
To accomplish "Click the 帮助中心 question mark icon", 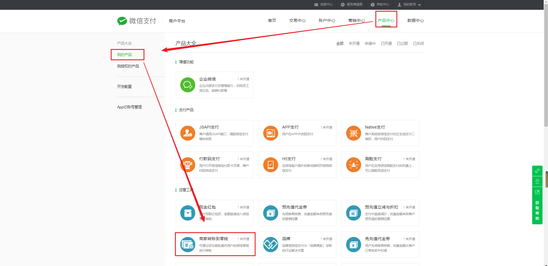I will [373, 5].
